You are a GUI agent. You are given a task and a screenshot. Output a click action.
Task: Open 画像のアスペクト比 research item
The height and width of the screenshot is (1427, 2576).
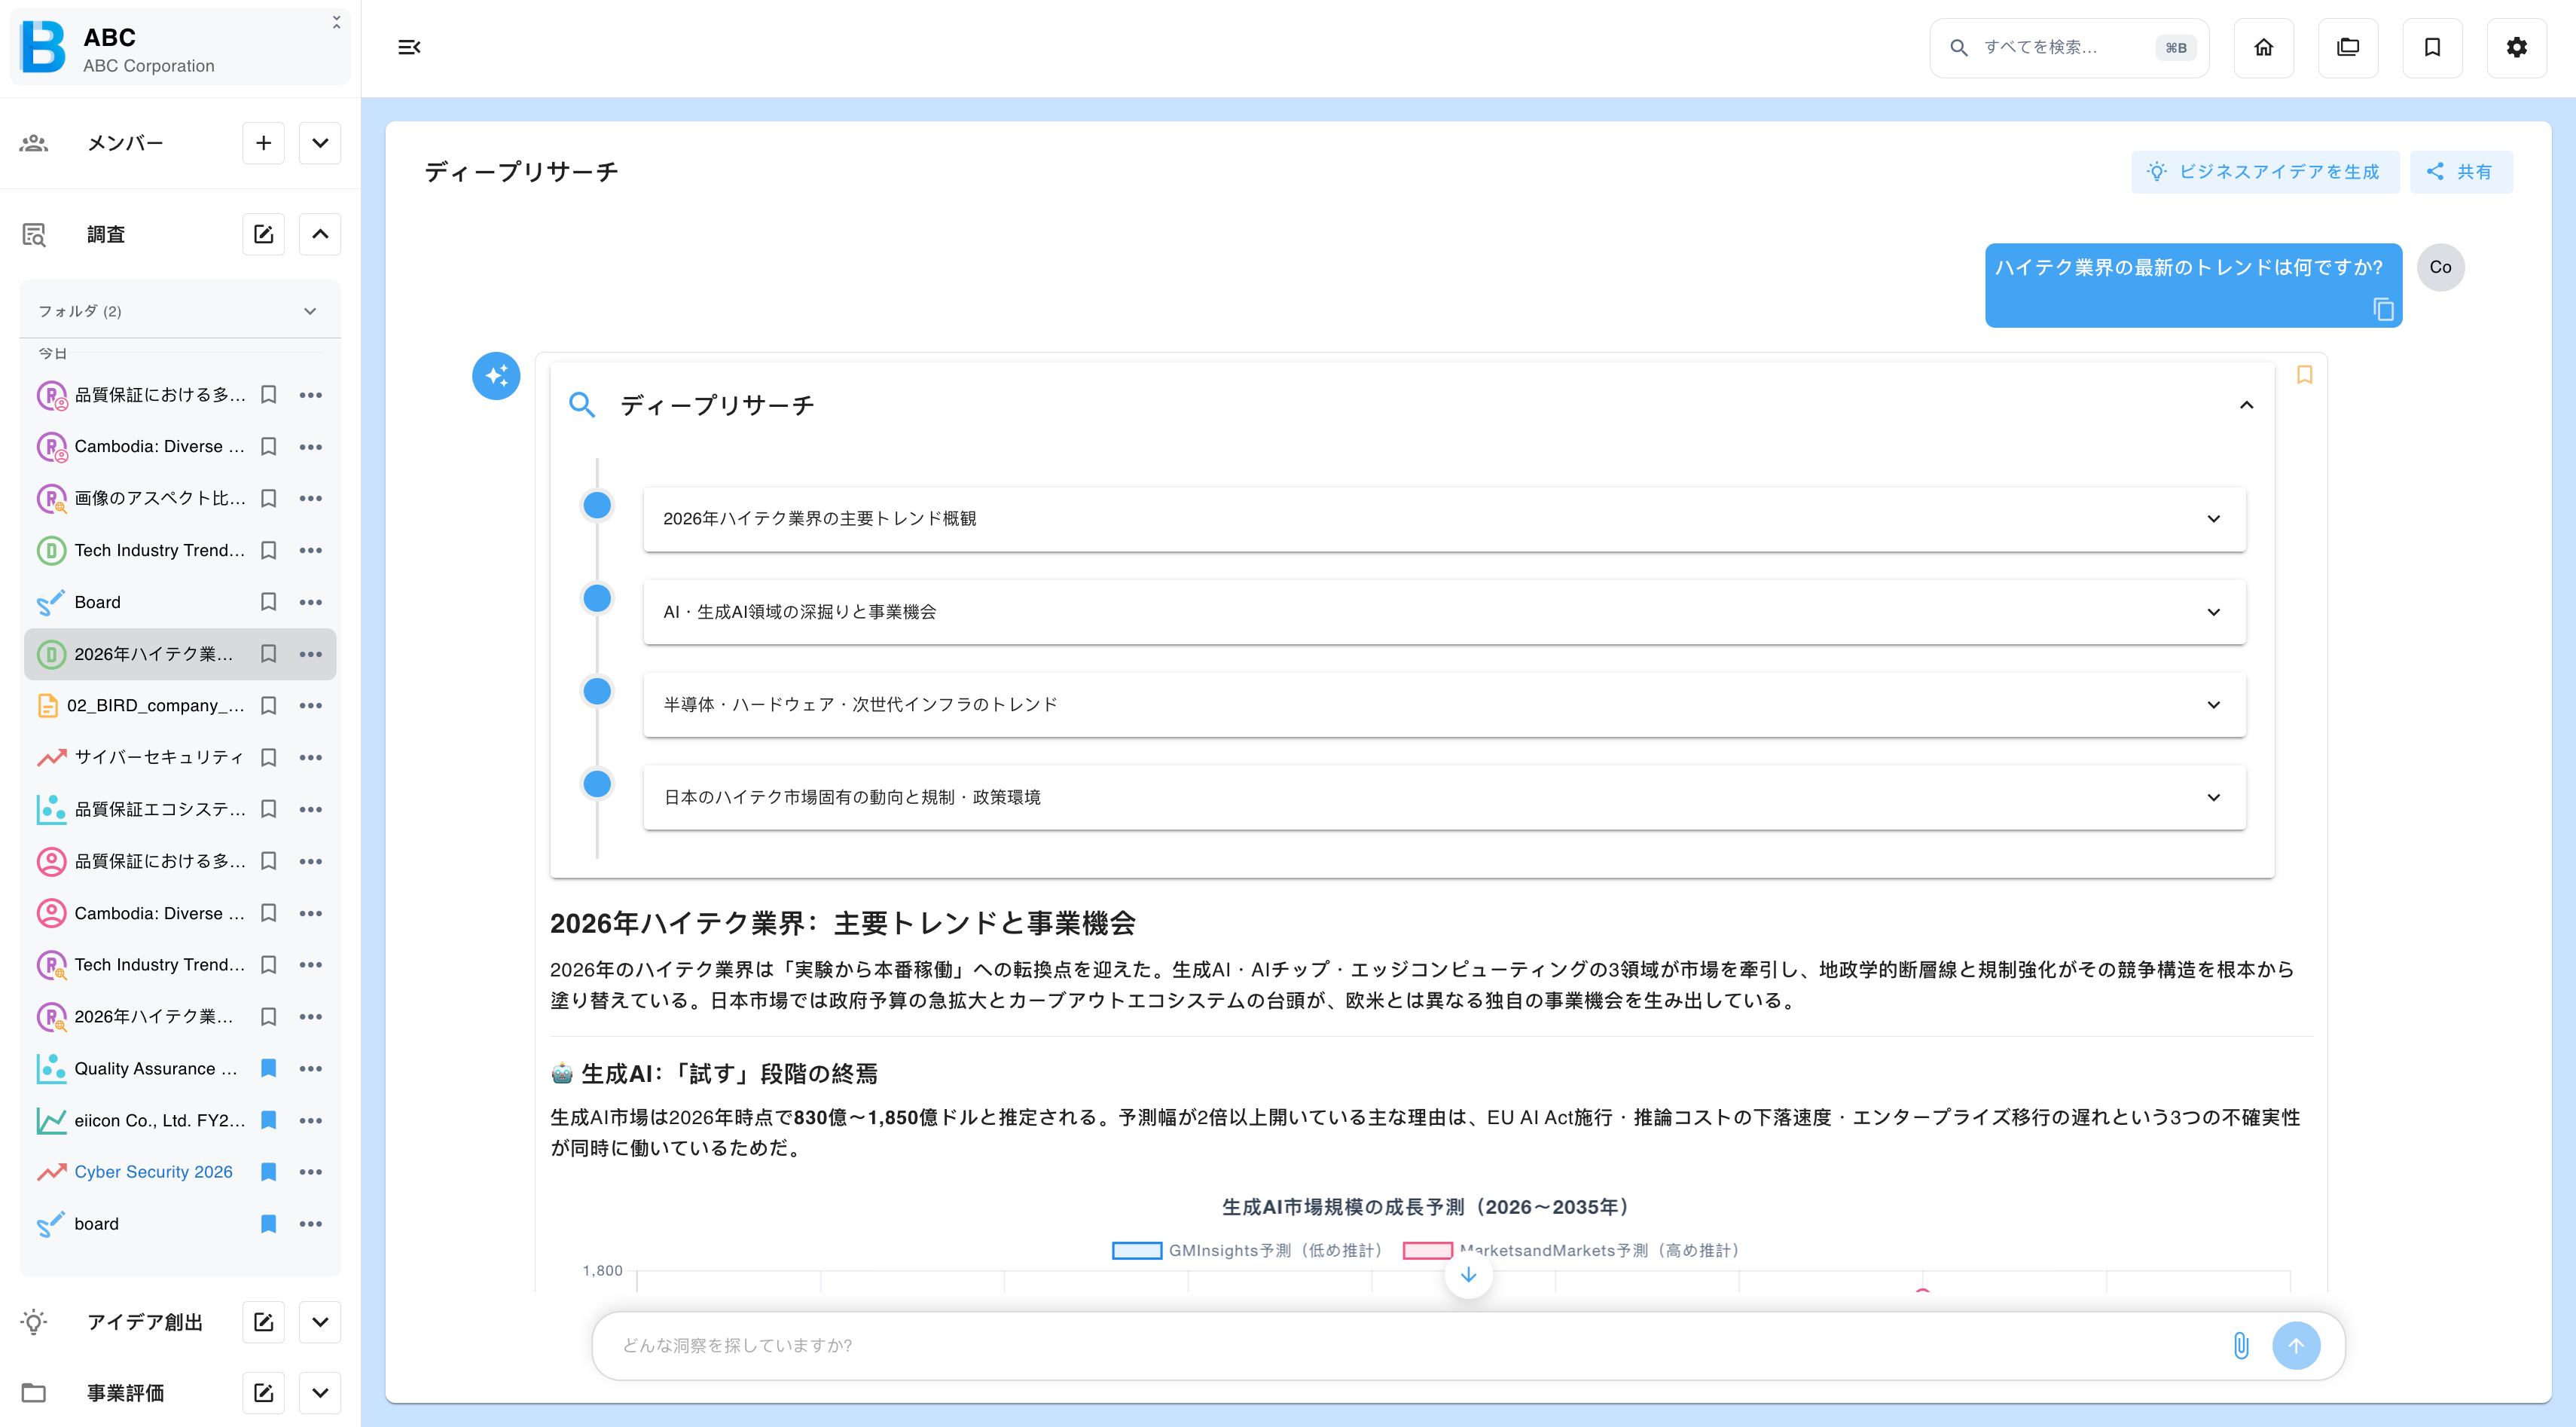160,498
